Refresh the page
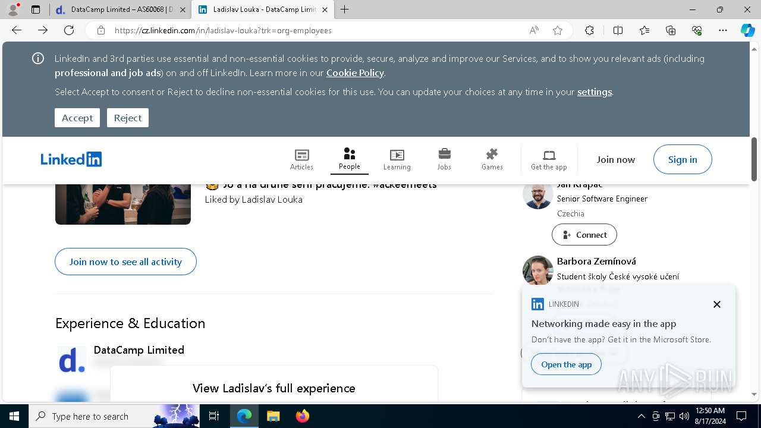 click(x=69, y=30)
